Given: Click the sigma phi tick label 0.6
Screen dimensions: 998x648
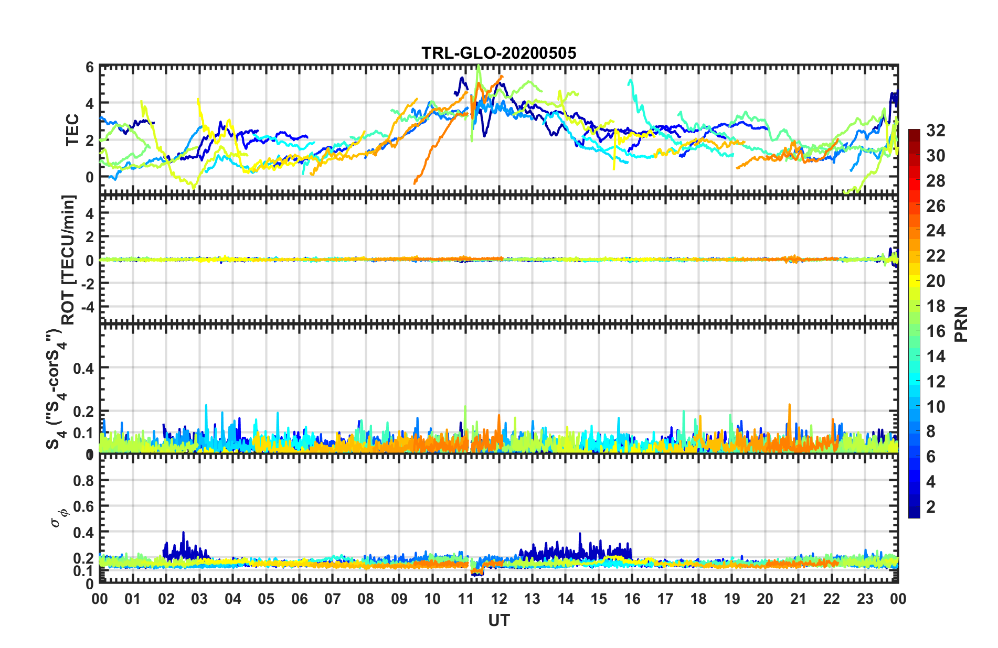Looking at the screenshot, I should point(84,506).
